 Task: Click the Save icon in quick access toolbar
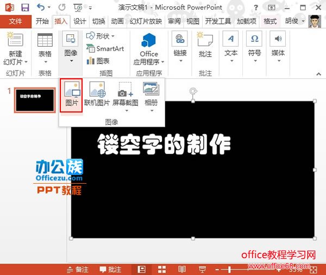(x=25, y=8)
